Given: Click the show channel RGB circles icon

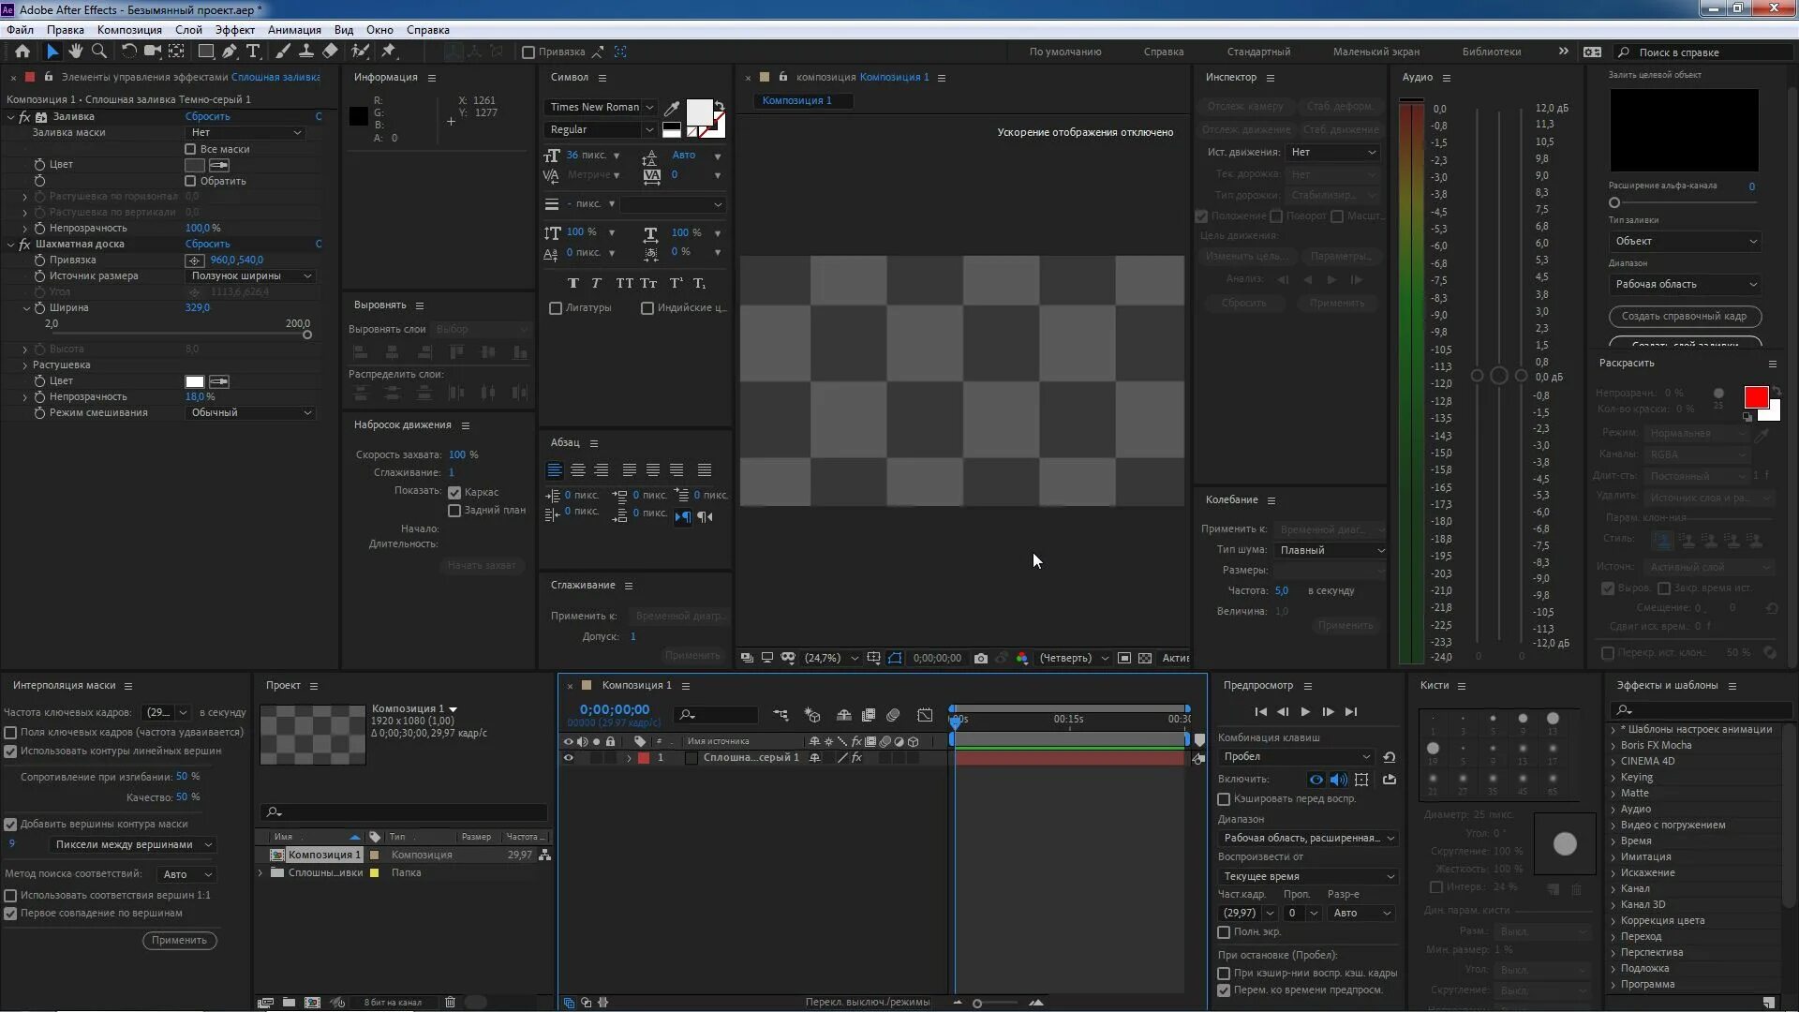Looking at the screenshot, I should [1022, 658].
